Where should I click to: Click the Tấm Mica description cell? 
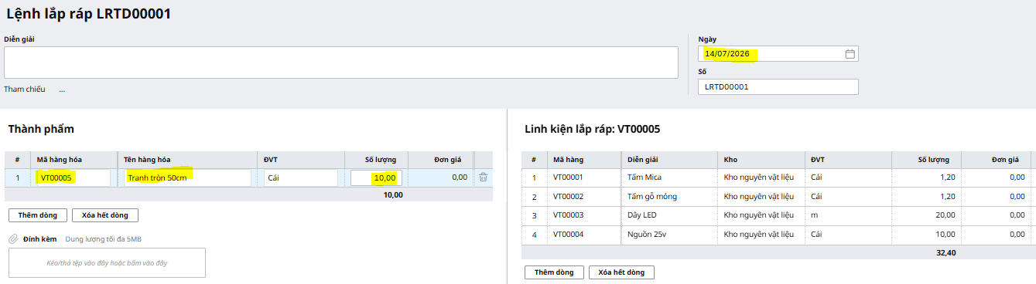click(x=670, y=177)
